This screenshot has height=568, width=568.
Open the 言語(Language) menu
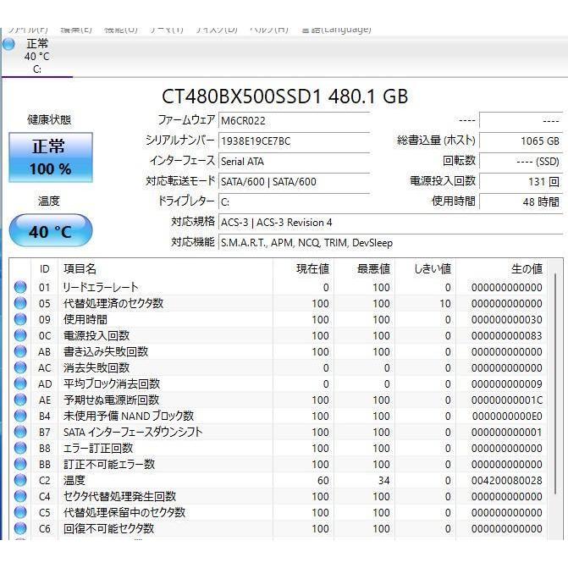coord(336,29)
